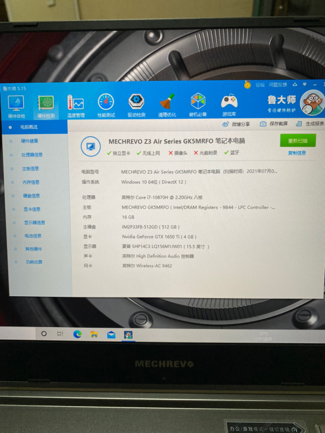Select the 硬件检测 hardware detection tab

point(46,106)
